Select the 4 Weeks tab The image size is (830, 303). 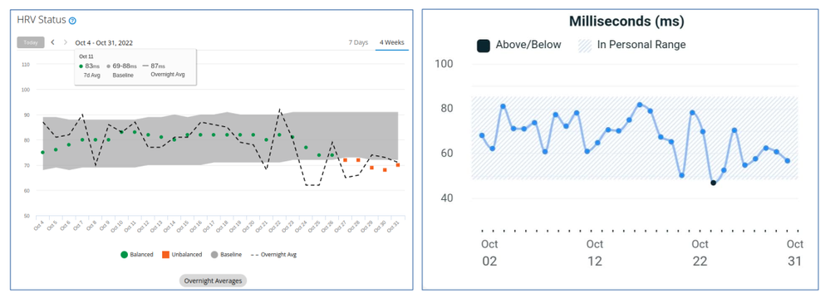point(391,42)
